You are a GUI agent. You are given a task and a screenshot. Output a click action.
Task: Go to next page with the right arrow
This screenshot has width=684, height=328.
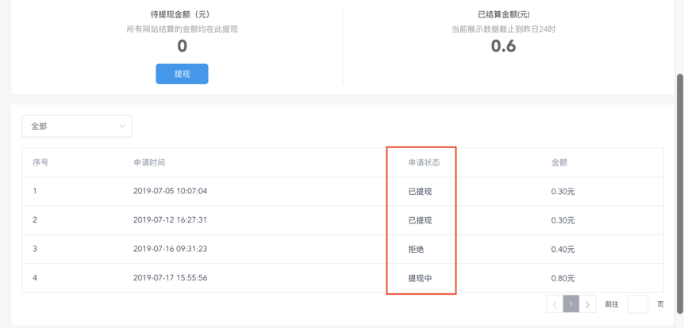pyautogui.click(x=587, y=304)
